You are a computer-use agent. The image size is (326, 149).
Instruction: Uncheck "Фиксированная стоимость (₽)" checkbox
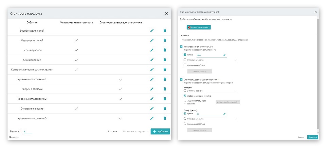[181, 47]
